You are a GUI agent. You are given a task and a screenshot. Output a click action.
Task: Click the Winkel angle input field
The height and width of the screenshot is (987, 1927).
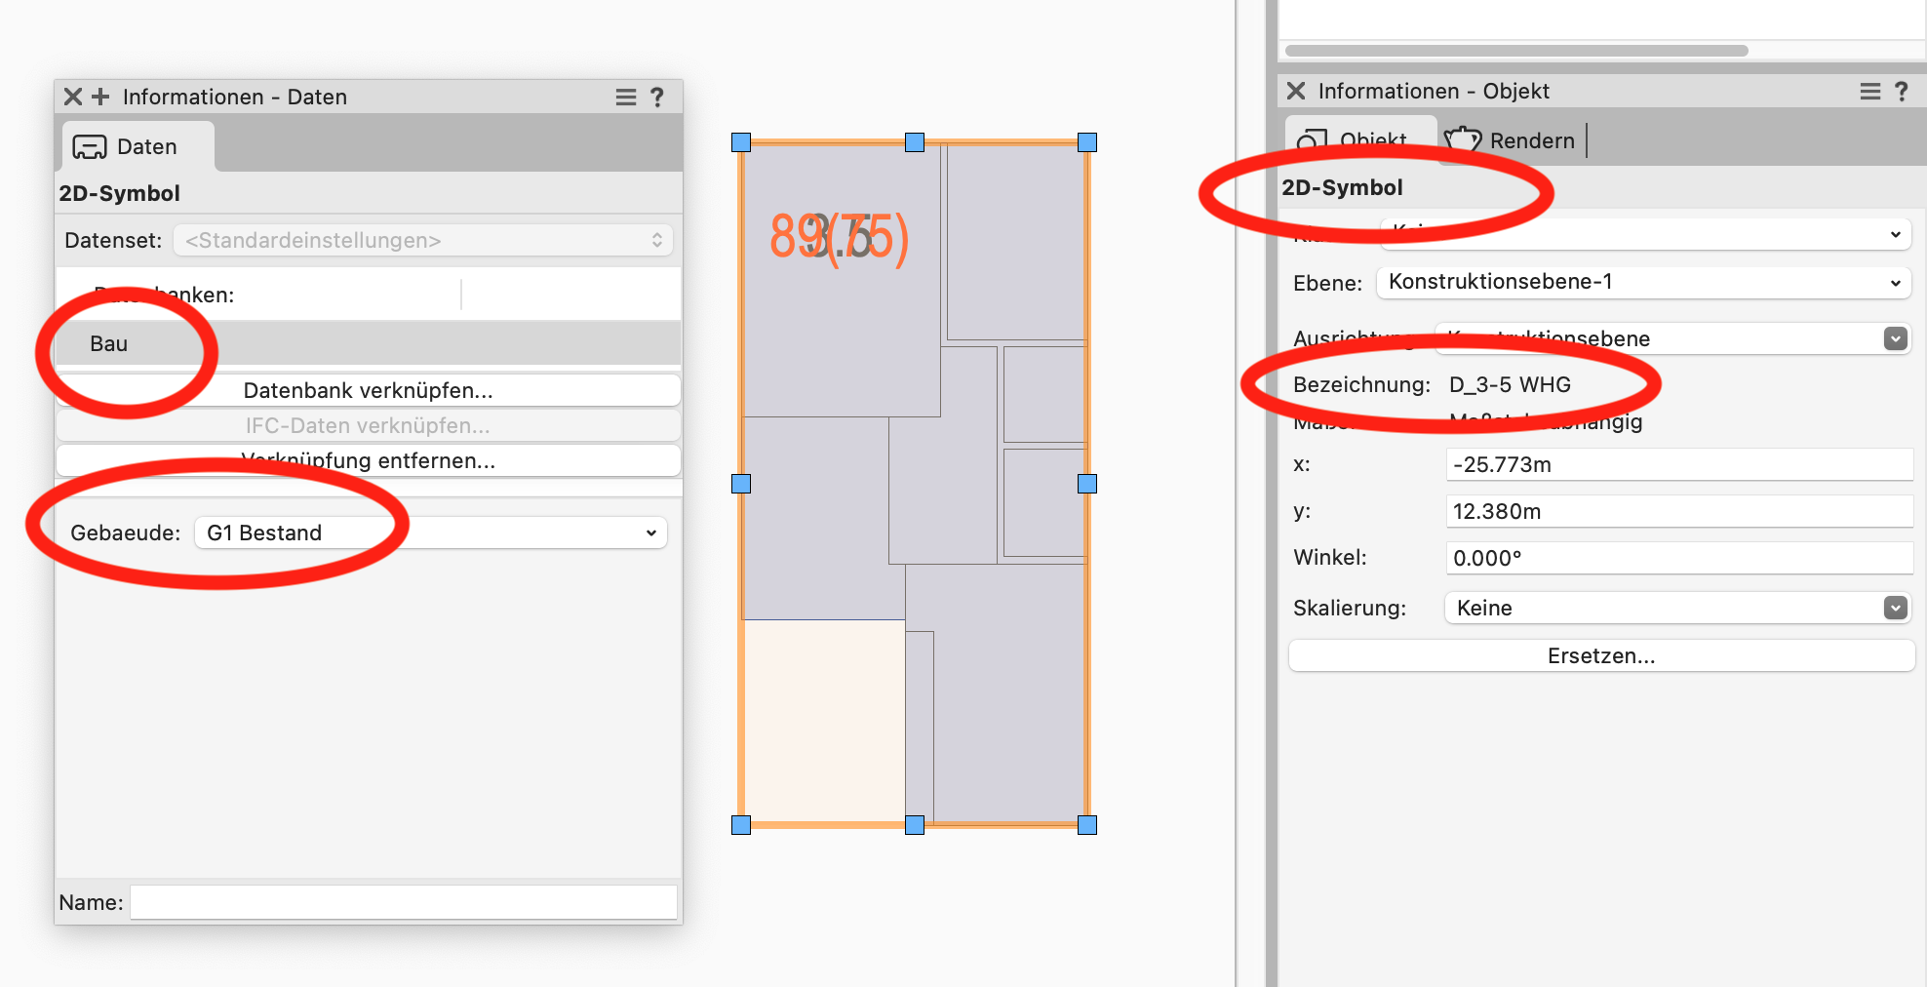(1677, 558)
